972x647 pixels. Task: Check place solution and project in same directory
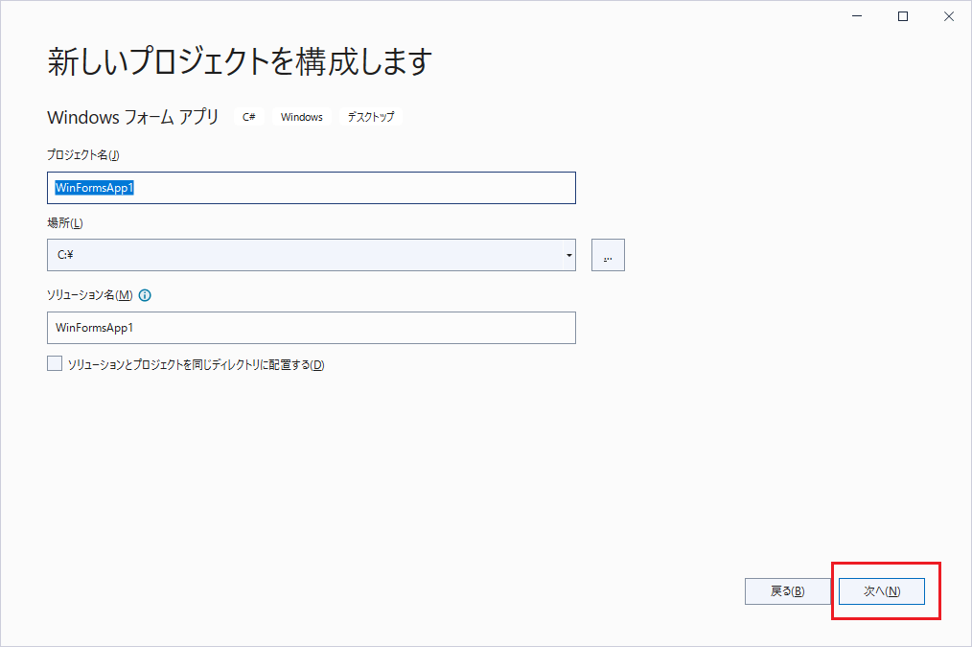[x=55, y=364]
